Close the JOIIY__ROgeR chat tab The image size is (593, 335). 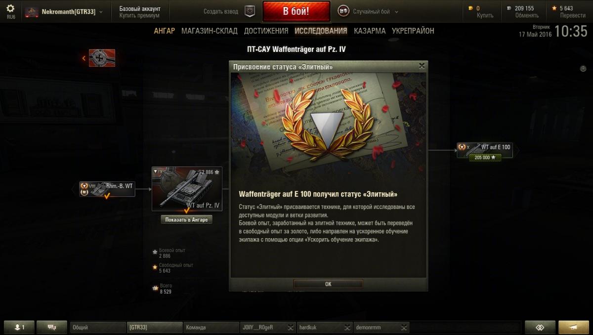pyautogui.click(x=291, y=327)
